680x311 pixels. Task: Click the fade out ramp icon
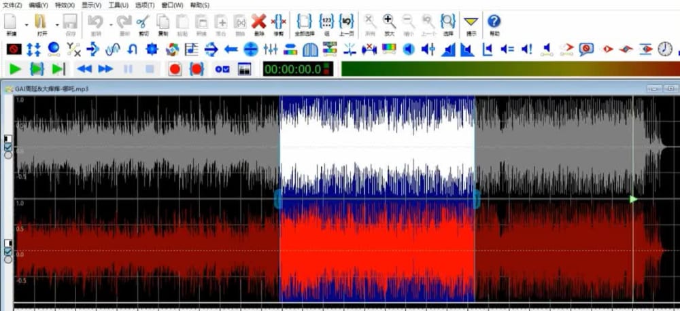pyautogui.click(x=467, y=50)
